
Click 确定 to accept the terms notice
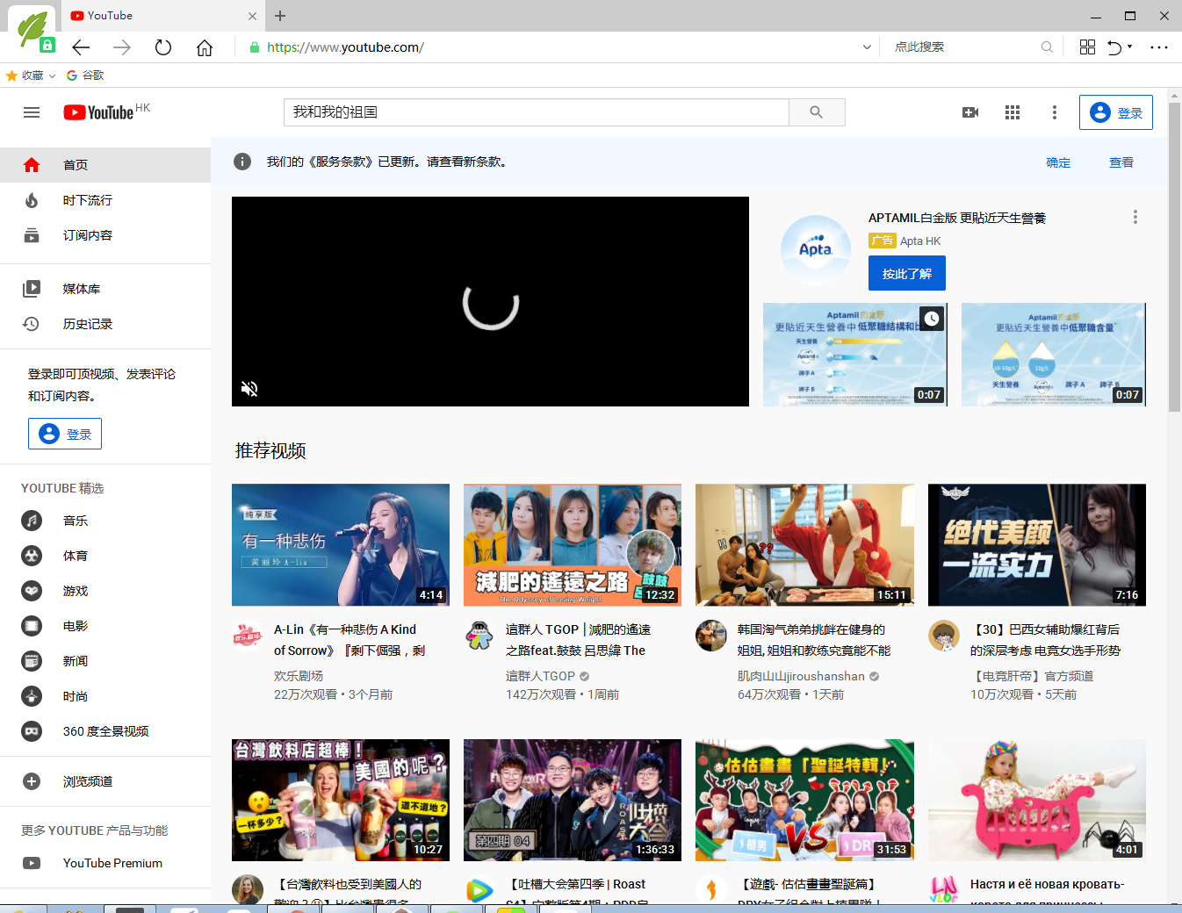[x=1058, y=162]
